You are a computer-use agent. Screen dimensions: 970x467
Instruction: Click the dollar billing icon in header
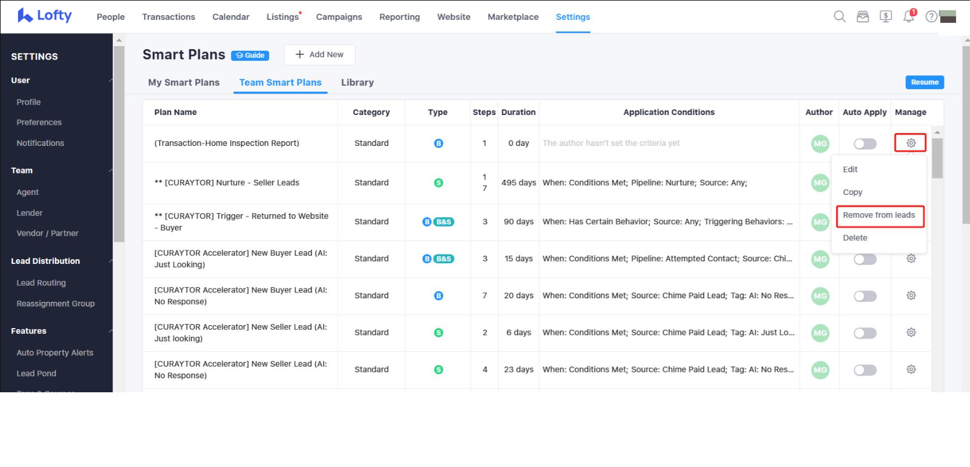pyautogui.click(x=886, y=16)
